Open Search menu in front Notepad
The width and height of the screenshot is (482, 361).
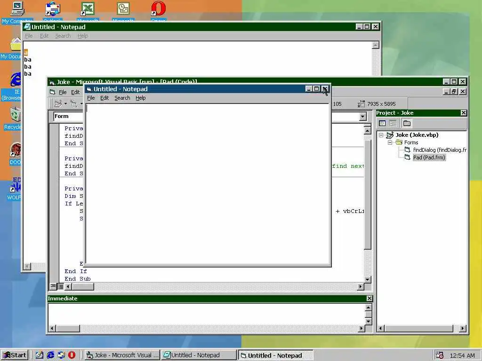122,98
